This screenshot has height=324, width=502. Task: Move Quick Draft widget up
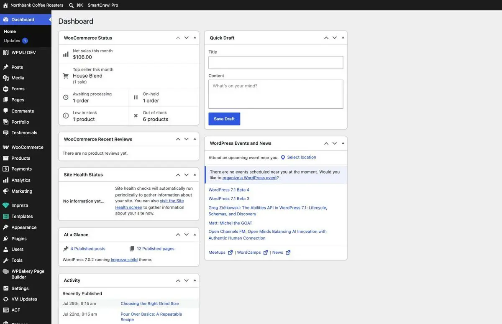click(x=326, y=38)
